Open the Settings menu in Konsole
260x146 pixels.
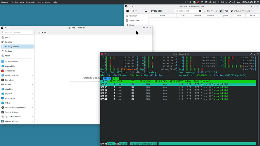(x=48, y=2)
